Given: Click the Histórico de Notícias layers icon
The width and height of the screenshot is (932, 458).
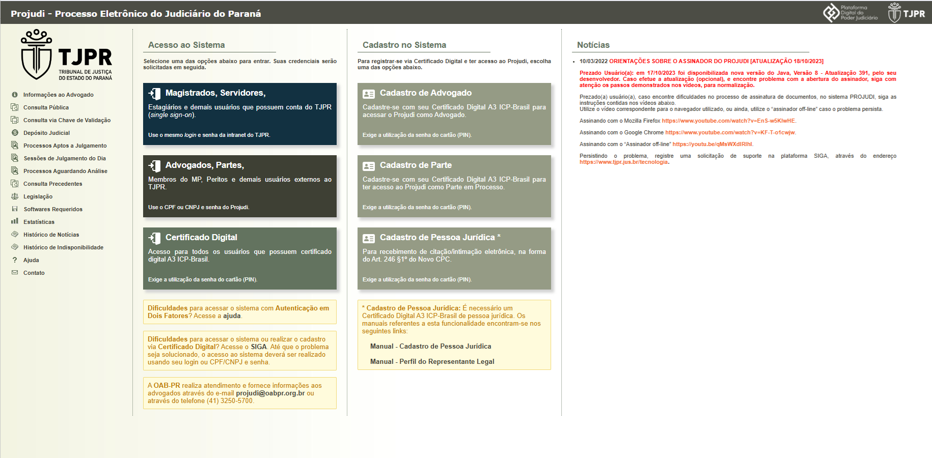Looking at the screenshot, I should click(x=15, y=235).
